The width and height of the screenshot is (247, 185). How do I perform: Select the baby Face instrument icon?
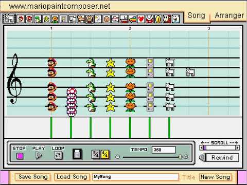tap(107, 19)
